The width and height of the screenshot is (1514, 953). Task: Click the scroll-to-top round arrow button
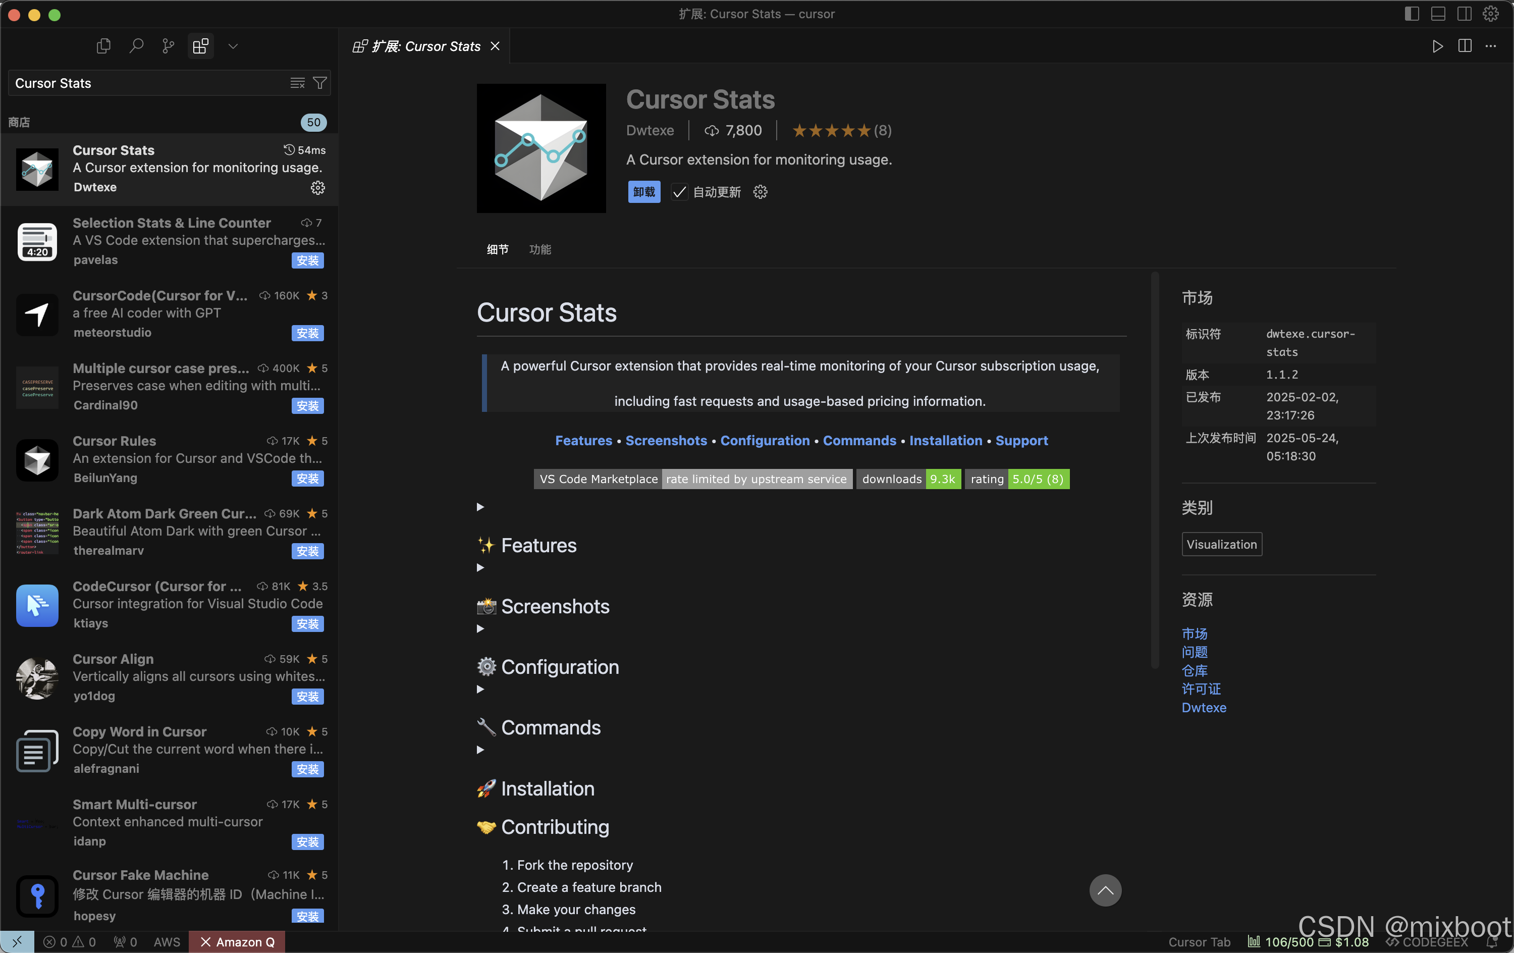click(x=1105, y=890)
